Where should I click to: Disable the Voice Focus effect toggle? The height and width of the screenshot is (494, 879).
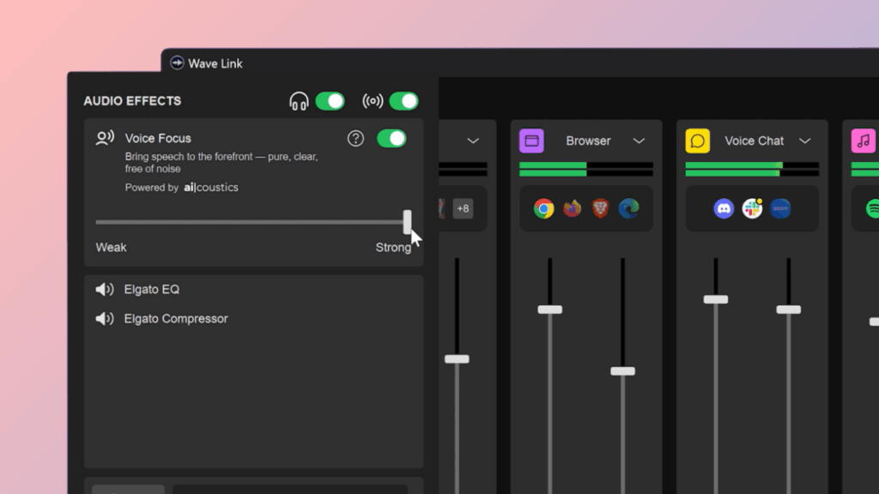point(391,138)
